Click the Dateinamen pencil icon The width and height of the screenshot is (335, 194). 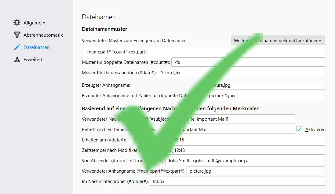click(x=17, y=47)
